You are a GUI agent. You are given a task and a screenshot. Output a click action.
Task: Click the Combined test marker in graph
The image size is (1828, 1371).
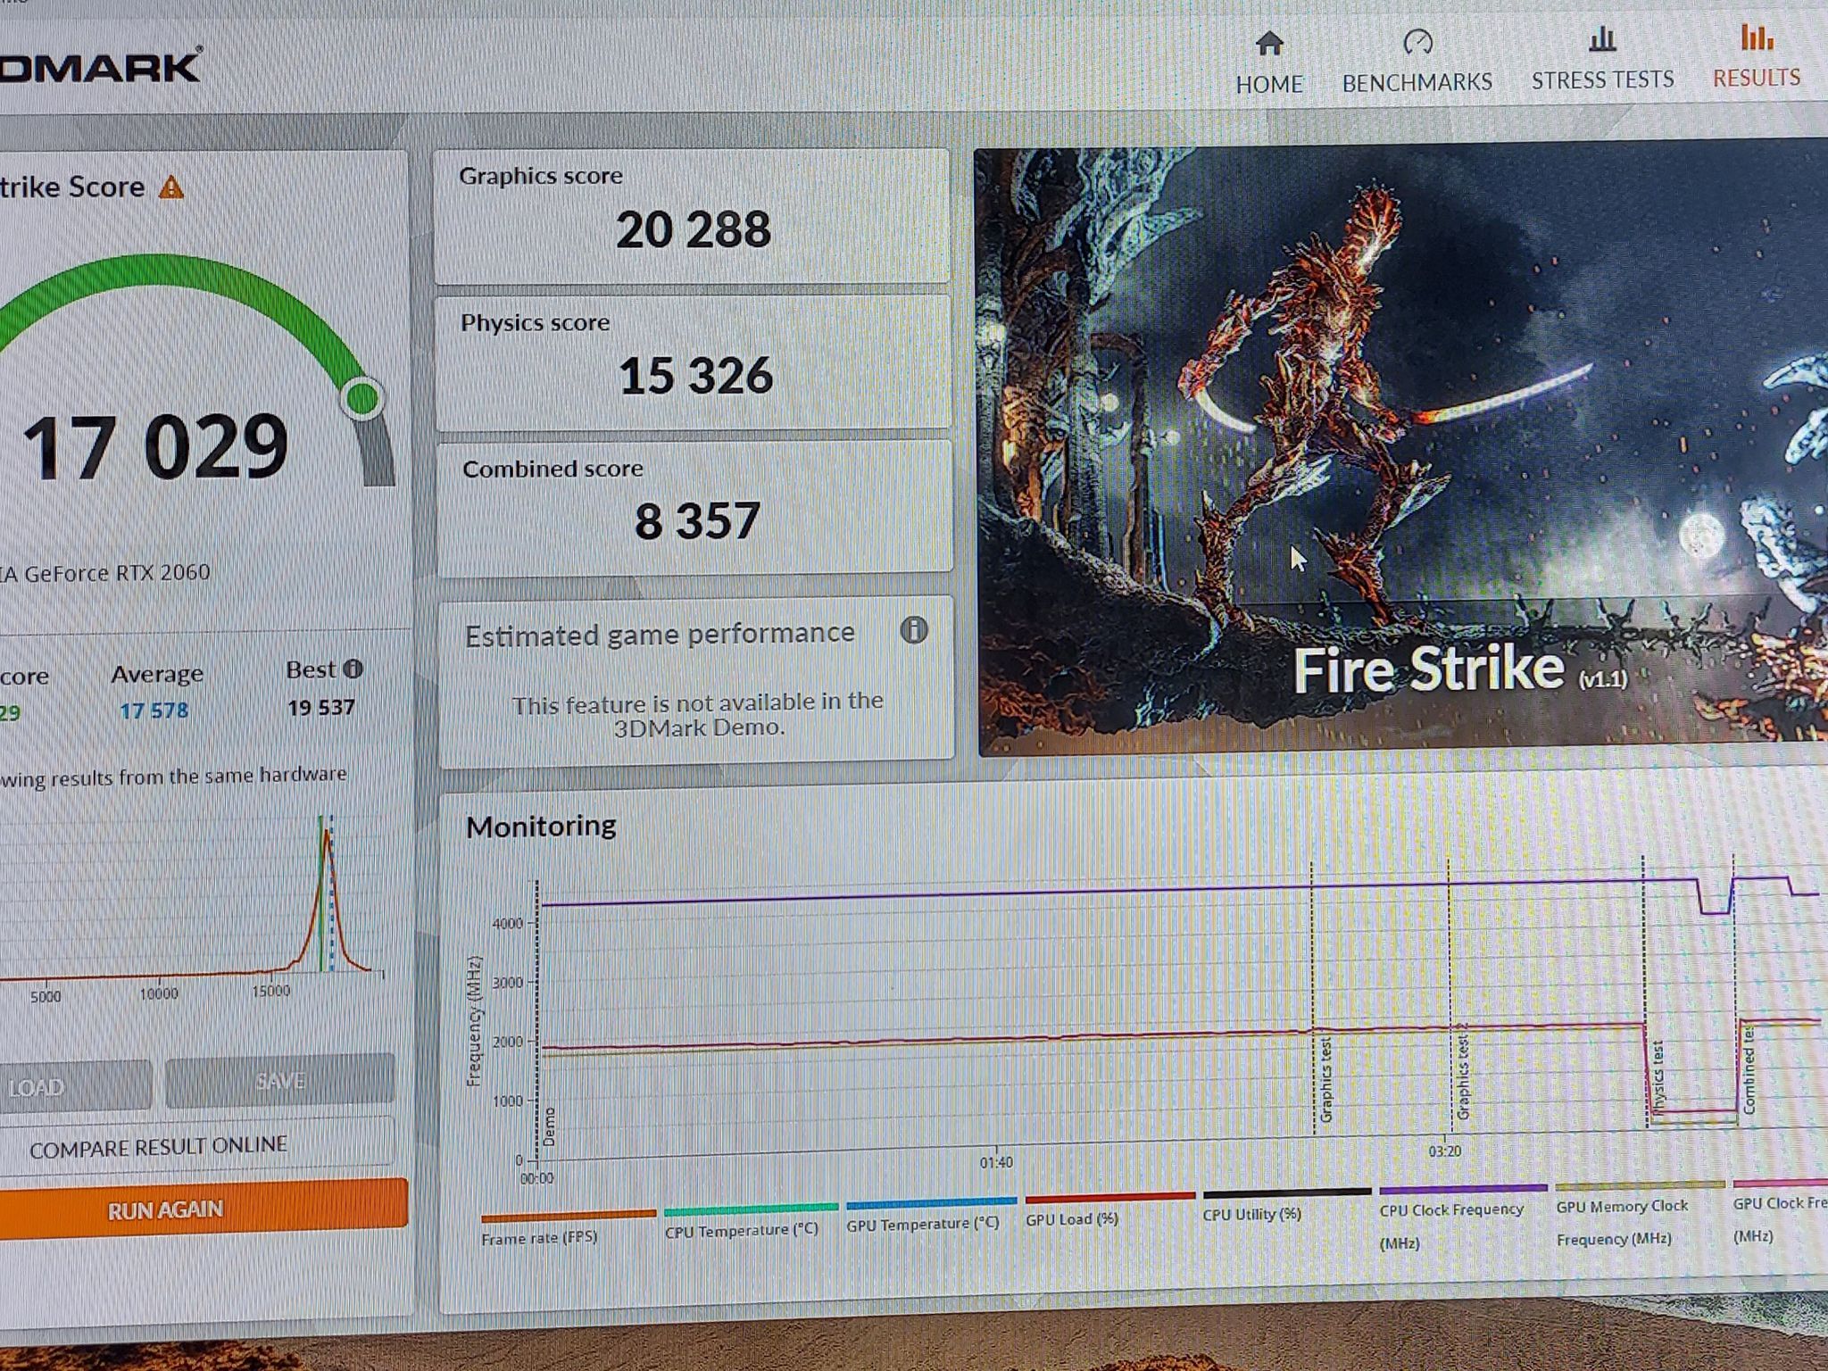pos(1749,1070)
